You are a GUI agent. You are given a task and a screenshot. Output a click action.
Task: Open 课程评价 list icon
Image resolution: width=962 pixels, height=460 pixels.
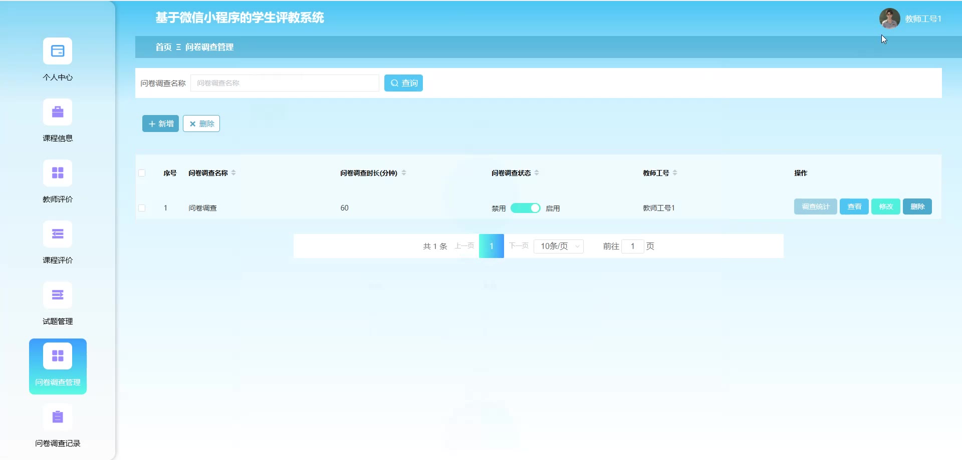[x=58, y=234]
